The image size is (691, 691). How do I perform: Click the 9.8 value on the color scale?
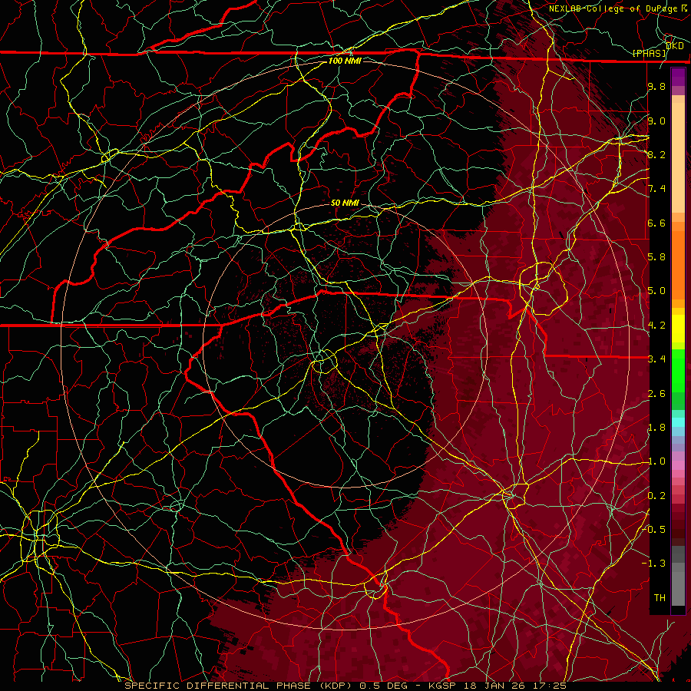[656, 86]
